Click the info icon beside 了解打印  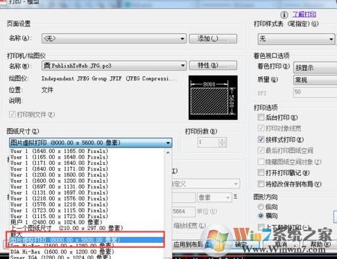(x=284, y=15)
